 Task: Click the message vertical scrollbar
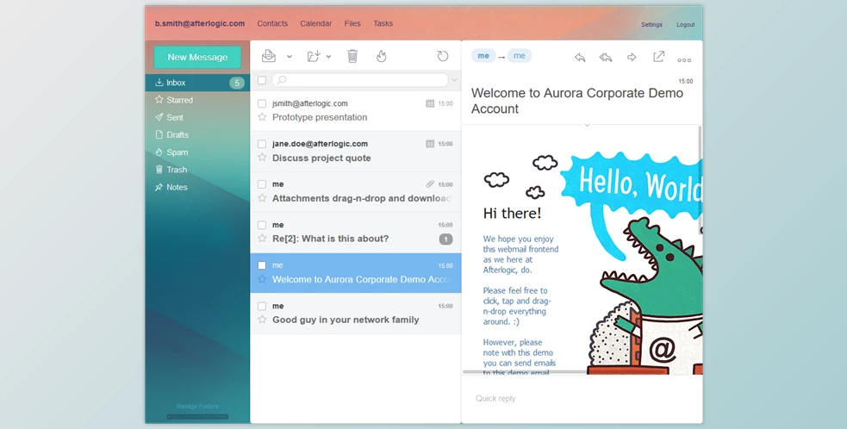701,179
